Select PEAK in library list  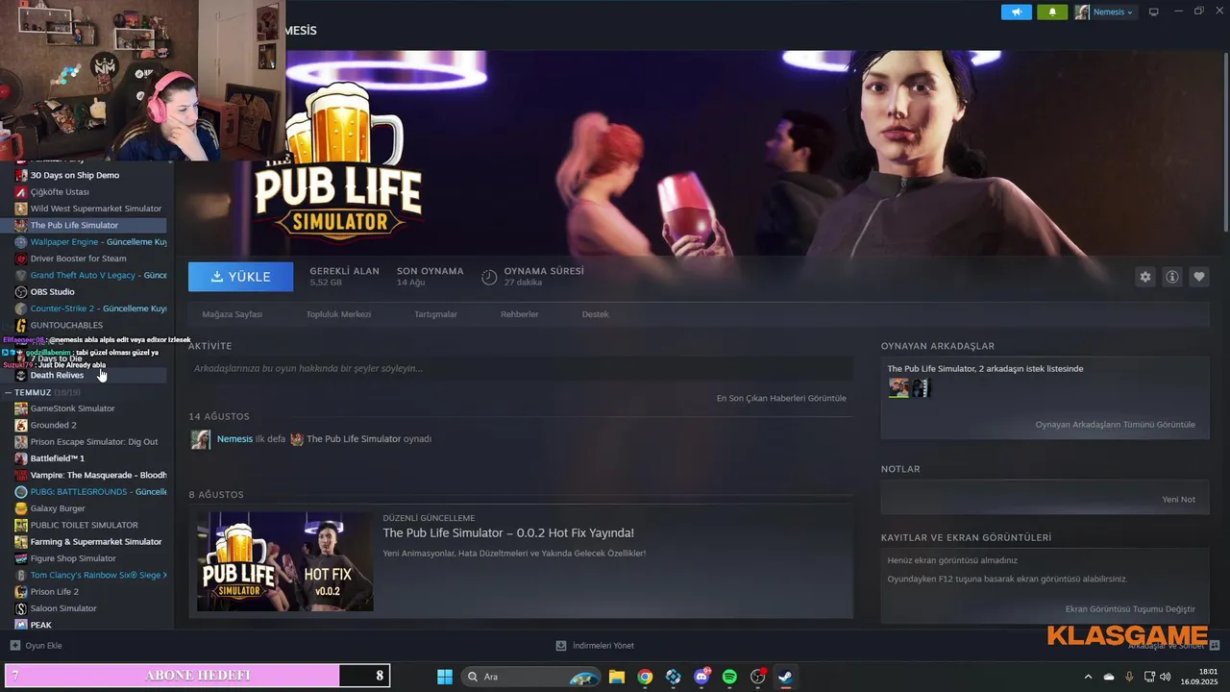click(x=40, y=625)
